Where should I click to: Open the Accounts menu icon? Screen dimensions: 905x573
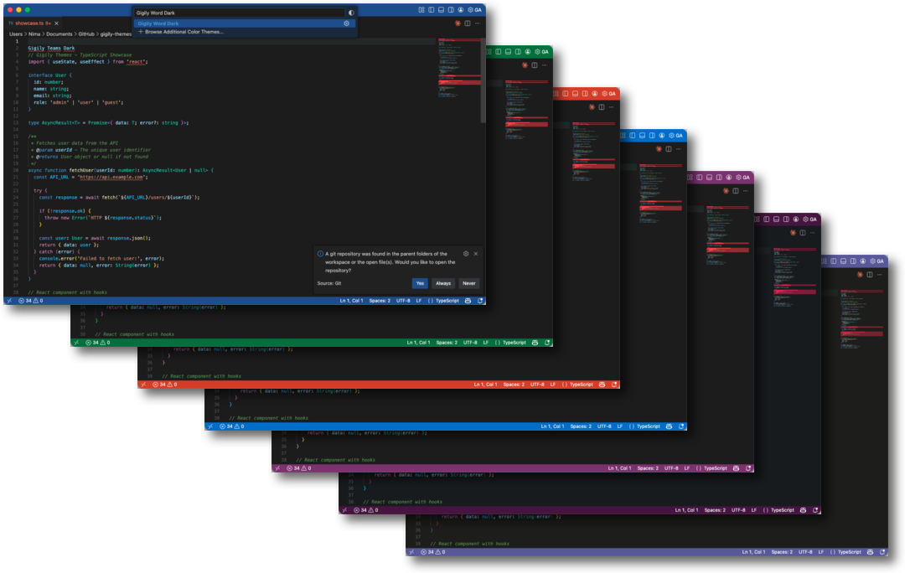point(461,8)
